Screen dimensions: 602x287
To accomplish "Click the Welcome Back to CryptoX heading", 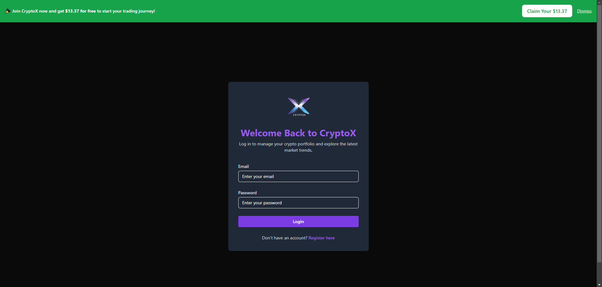I will (x=298, y=133).
